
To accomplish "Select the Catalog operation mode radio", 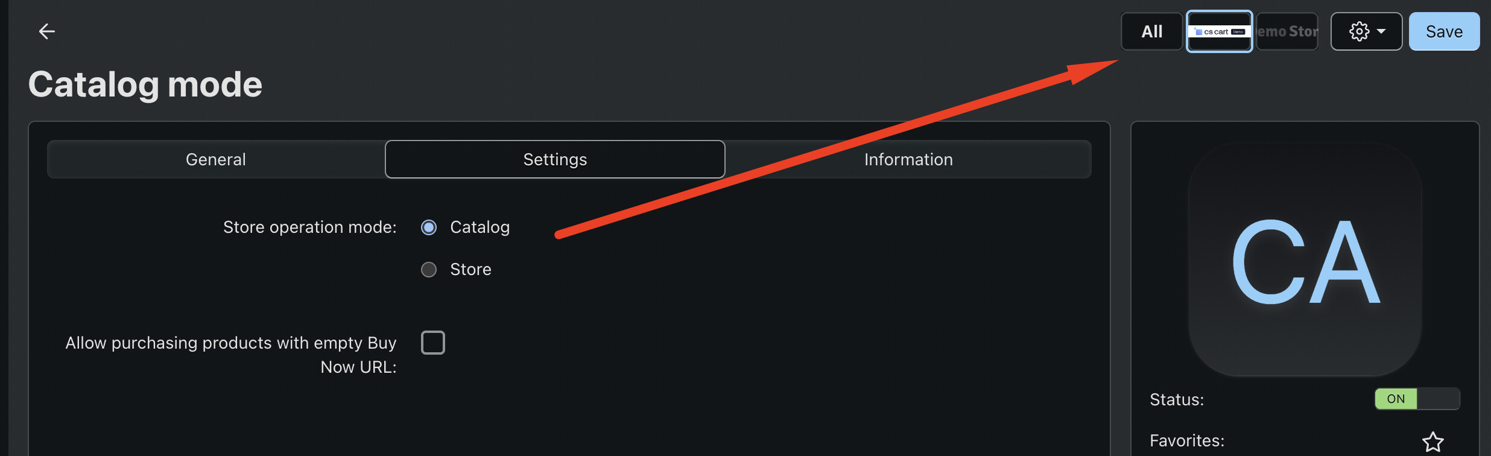I will tap(429, 227).
